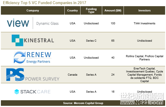This screenshot has height=107, width=166.
Task: Click the KINESTRAL wordmark text
Action: 39,40
